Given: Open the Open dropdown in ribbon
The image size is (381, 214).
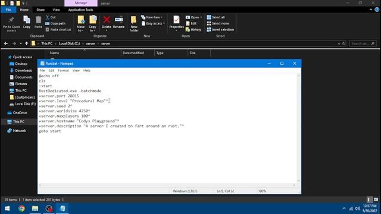Looking at the screenshot, I should click(193, 17).
